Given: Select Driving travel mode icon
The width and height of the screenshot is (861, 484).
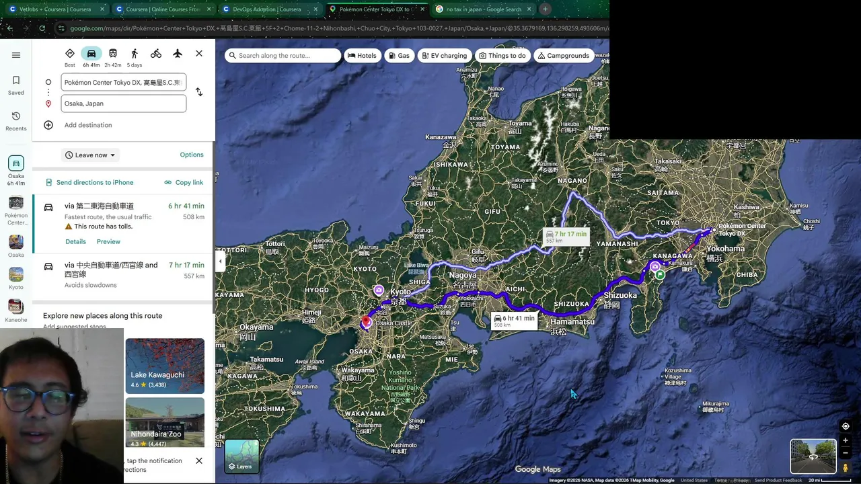Looking at the screenshot, I should click(x=91, y=54).
